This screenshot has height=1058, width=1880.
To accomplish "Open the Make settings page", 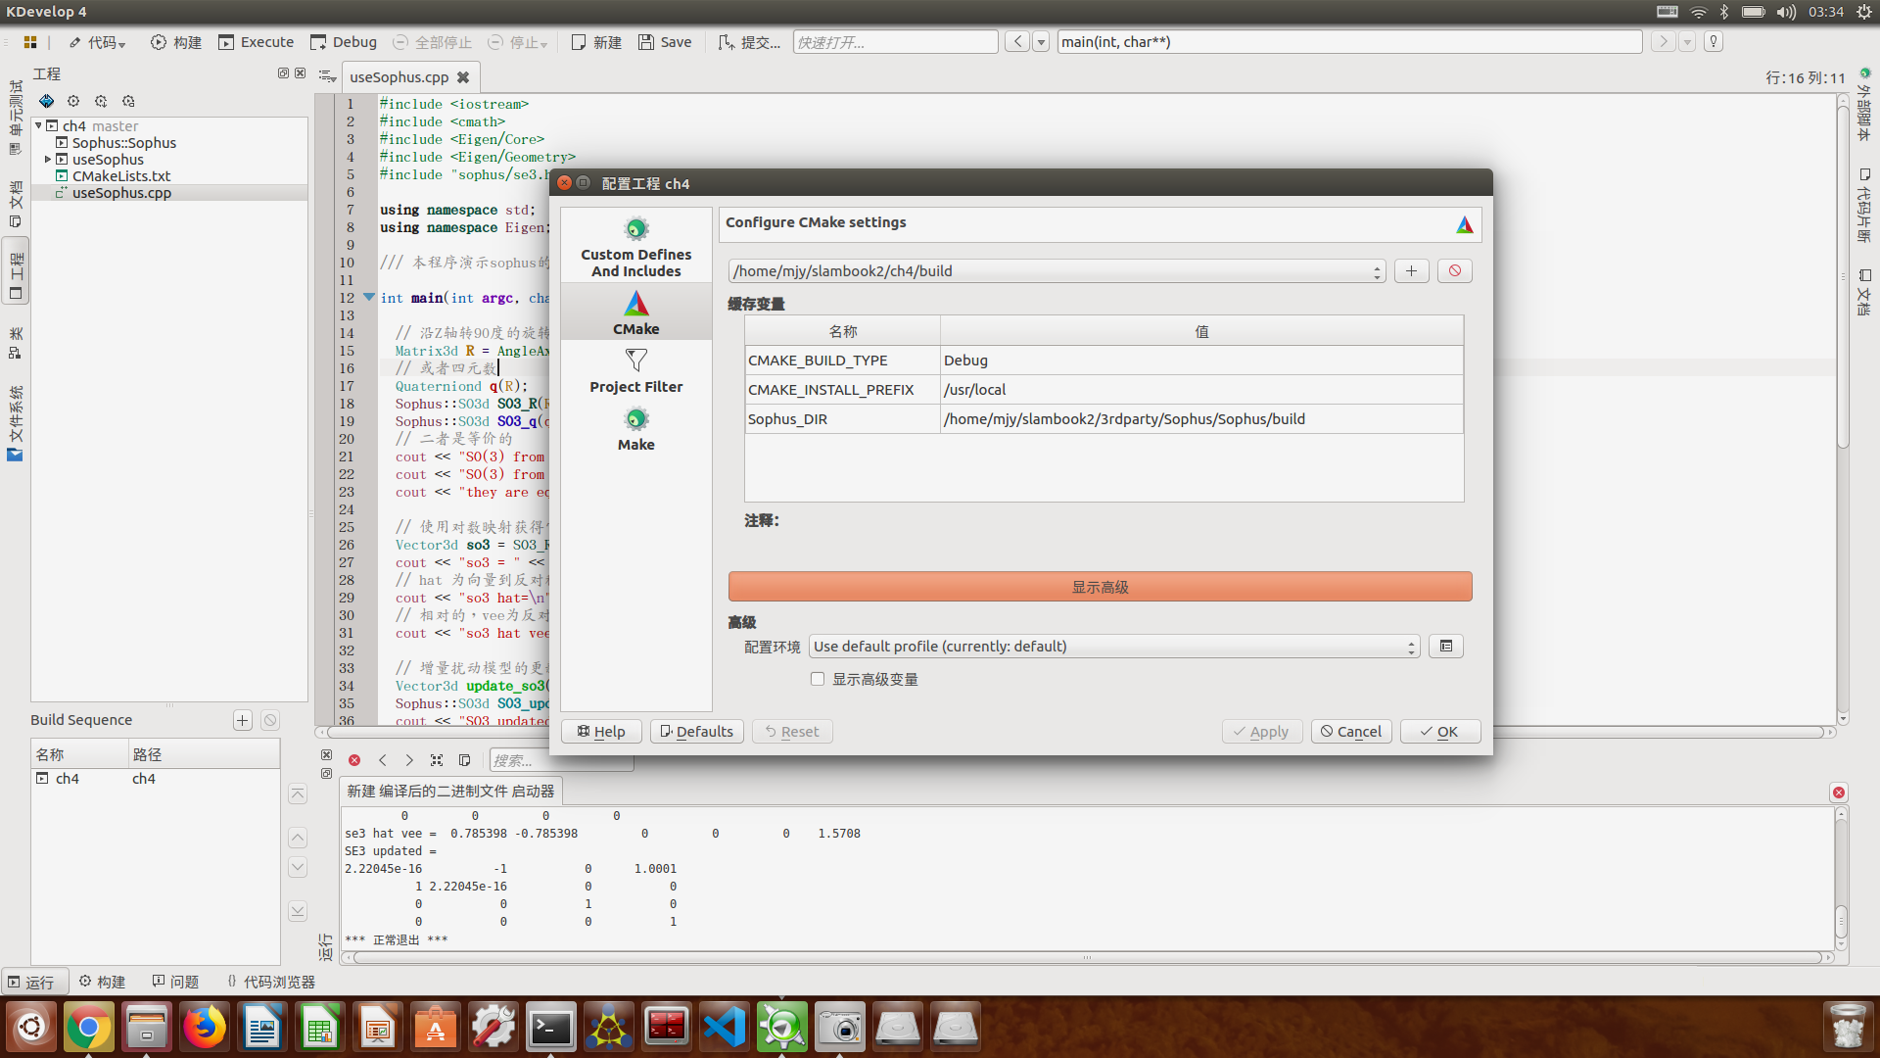I will 635,429.
